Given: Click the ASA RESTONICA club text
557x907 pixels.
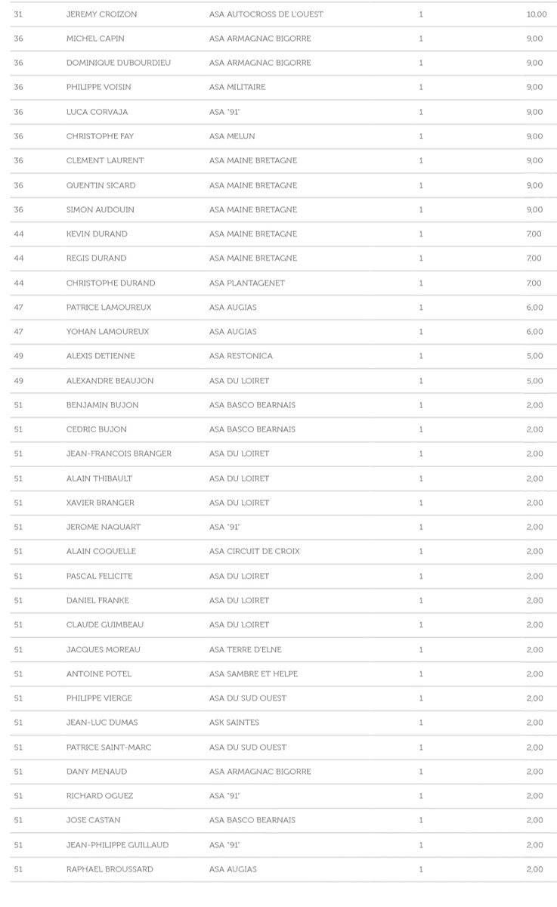Looking at the screenshot, I should [241, 356].
